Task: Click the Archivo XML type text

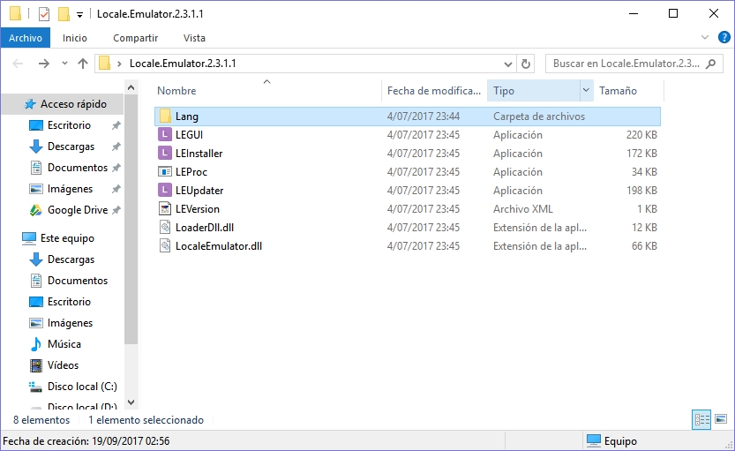Action: click(522, 208)
